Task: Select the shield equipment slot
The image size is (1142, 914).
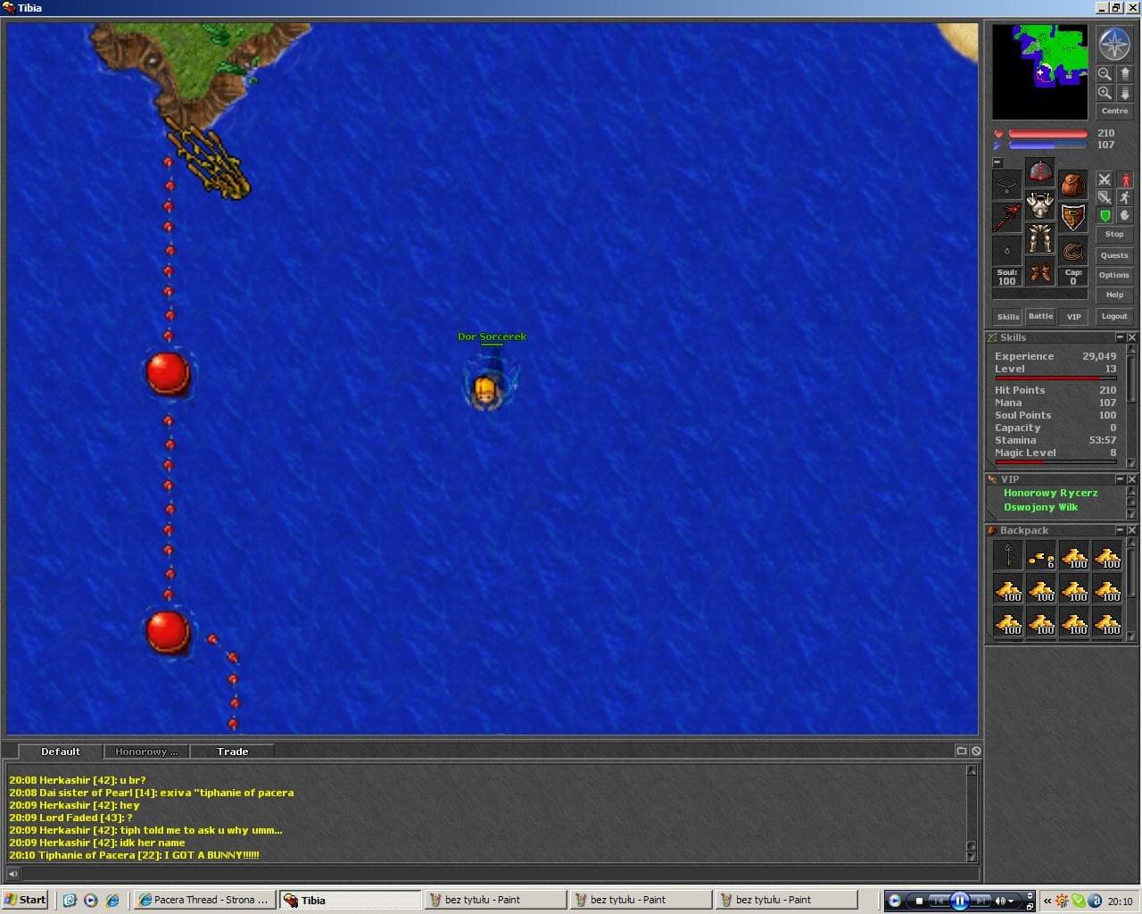Action: [x=1072, y=218]
